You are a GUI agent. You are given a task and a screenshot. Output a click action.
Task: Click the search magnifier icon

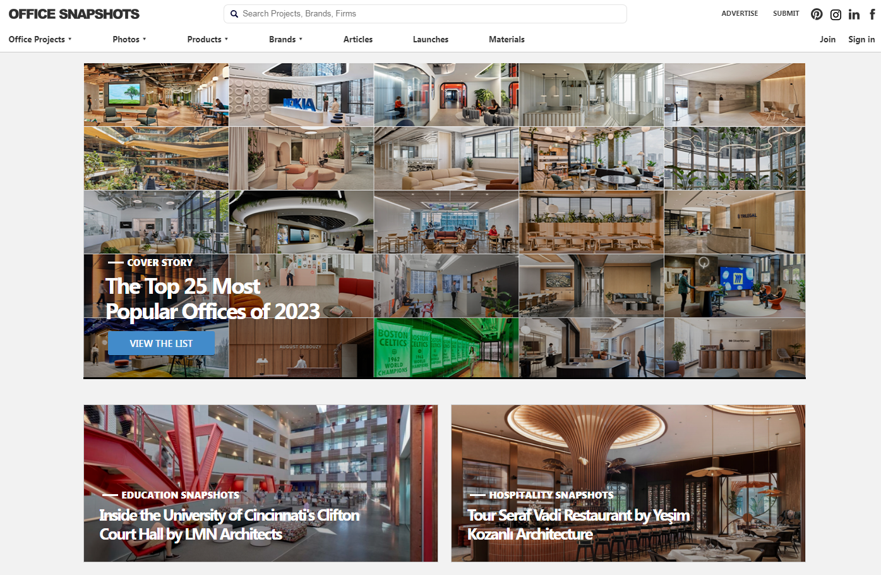coord(234,14)
